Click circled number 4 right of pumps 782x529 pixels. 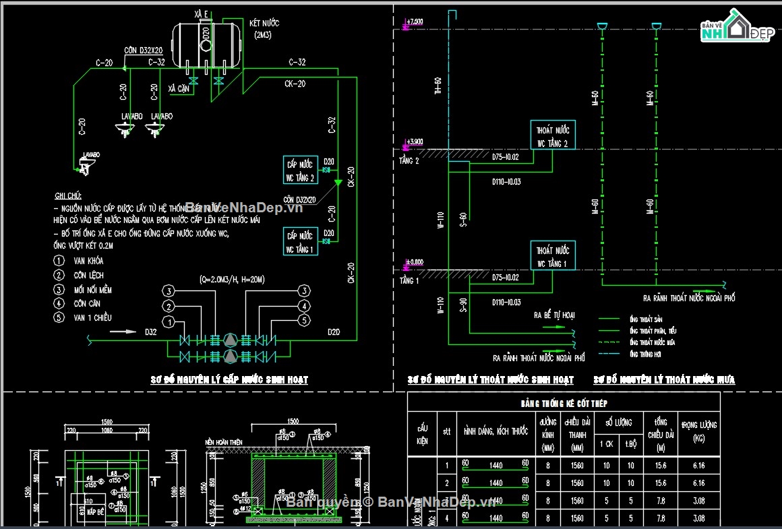304,306
